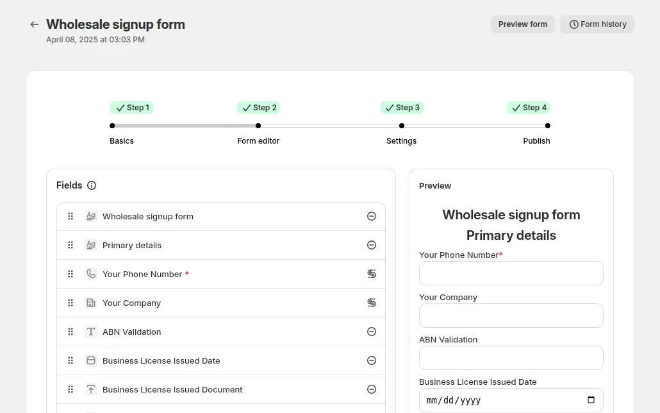The height and width of the screenshot is (413, 660).
Task: Open the Preview form button
Action: [x=523, y=24]
